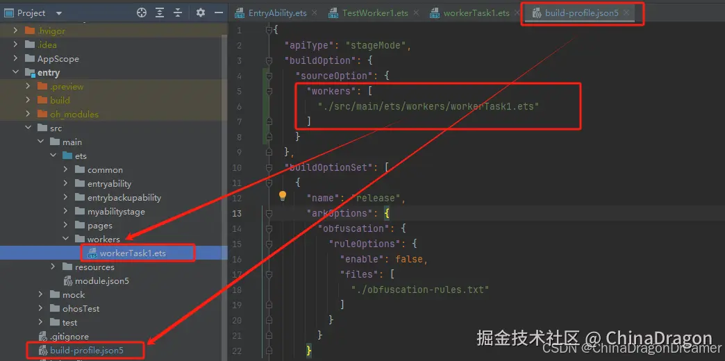Fold the workers array at line 5
Image resolution: width=725 pixels, height=361 pixels.
point(269,91)
